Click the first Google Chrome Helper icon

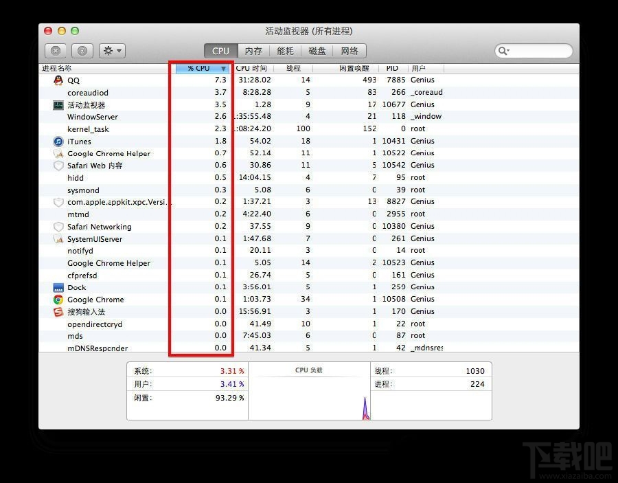point(58,153)
